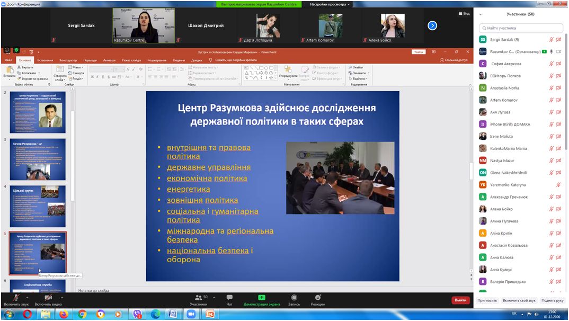Click the Пригласить invite button
The image size is (569, 321).
pos(487,300)
